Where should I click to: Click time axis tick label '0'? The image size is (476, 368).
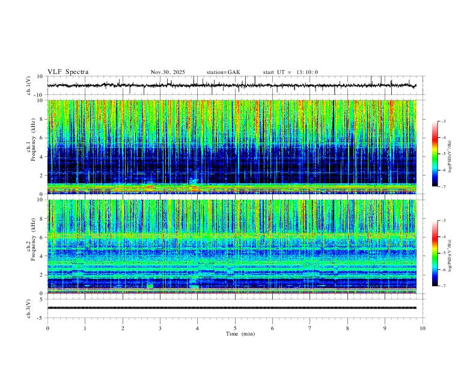[x=47, y=328]
